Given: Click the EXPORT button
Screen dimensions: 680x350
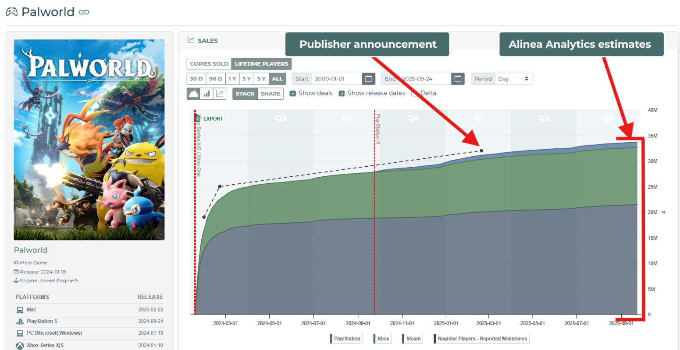Looking at the screenshot, I should [x=213, y=119].
